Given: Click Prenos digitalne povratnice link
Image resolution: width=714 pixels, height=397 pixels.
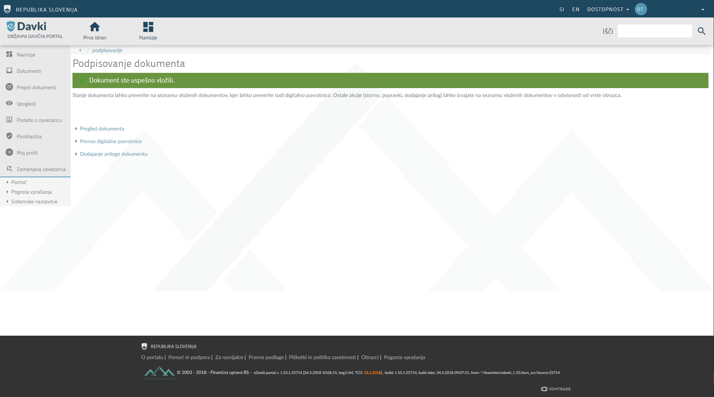Looking at the screenshot, I should click(111, 141).
